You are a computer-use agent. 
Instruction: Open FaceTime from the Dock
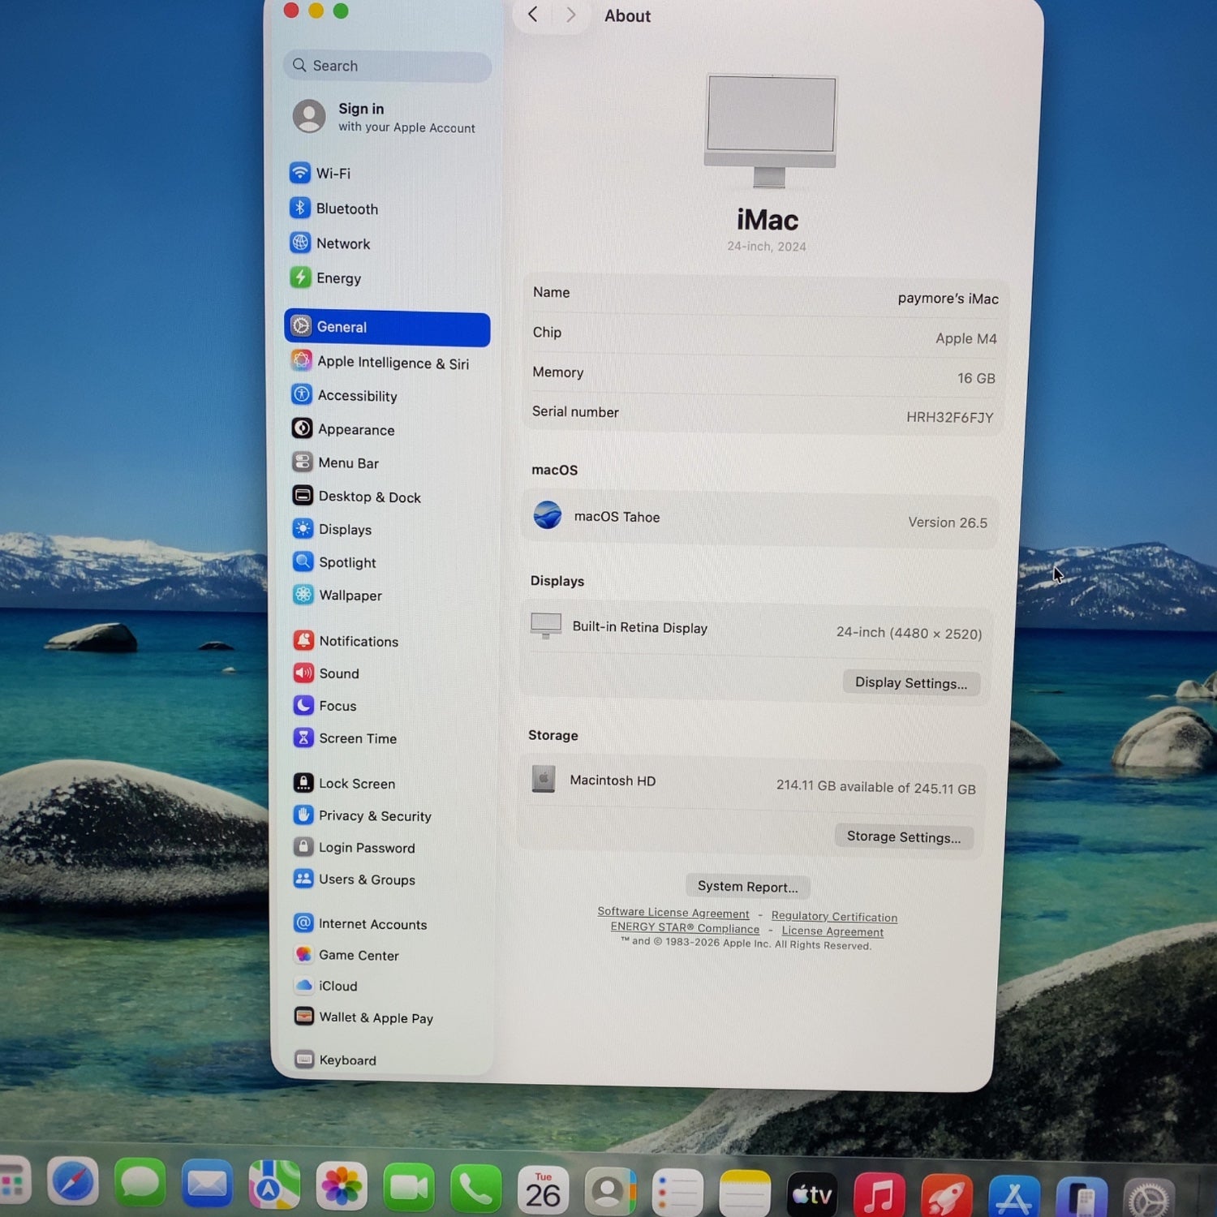click(x=409, y=1189)
